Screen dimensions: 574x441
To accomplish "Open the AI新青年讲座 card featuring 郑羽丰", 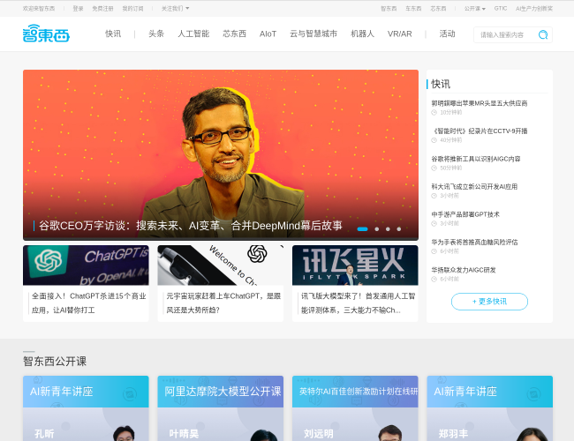I will (490, 408).
